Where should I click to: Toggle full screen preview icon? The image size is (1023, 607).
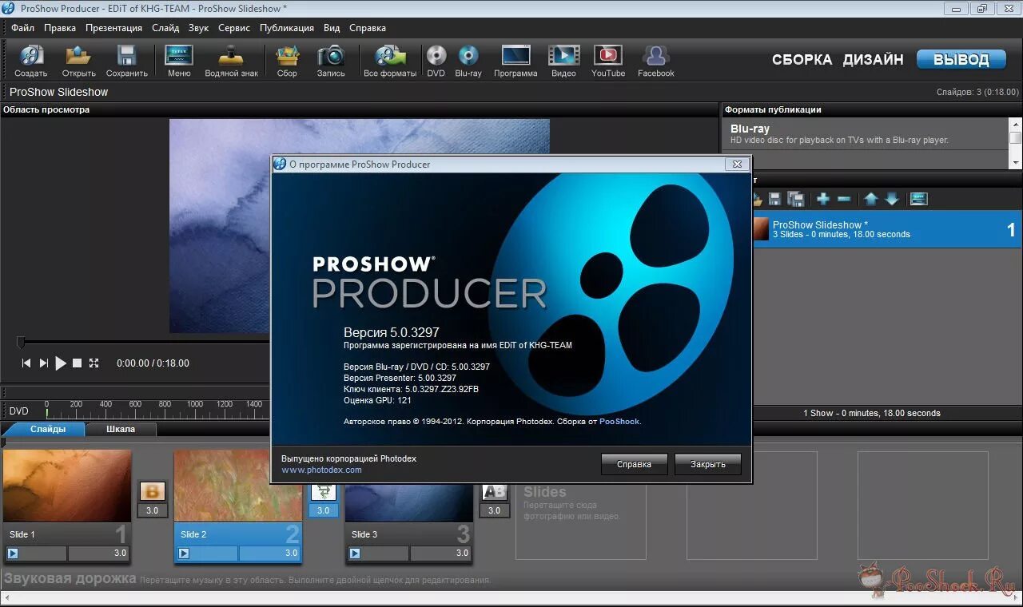(94, 363)
